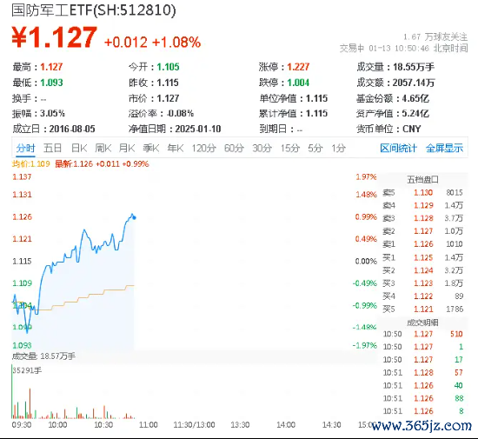Select the 卖2 row at 1.127
The image size is (478, 439).
point(423,231)
